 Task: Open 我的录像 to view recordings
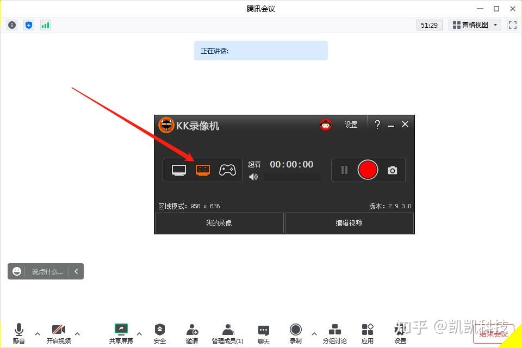pyautogui.click(x=219, y=223)
